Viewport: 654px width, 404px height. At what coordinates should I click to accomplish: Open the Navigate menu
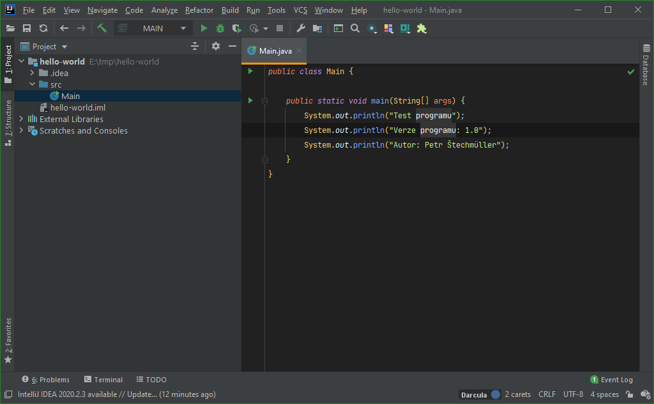pyautogui.click(x=102, y=10)
